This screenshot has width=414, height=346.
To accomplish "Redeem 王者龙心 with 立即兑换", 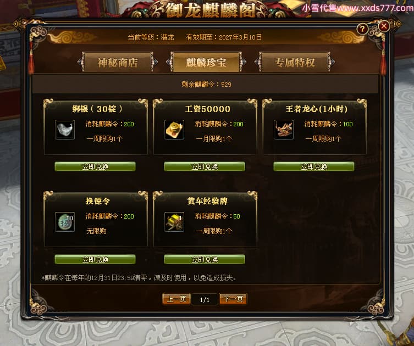I will coord(314,166).
